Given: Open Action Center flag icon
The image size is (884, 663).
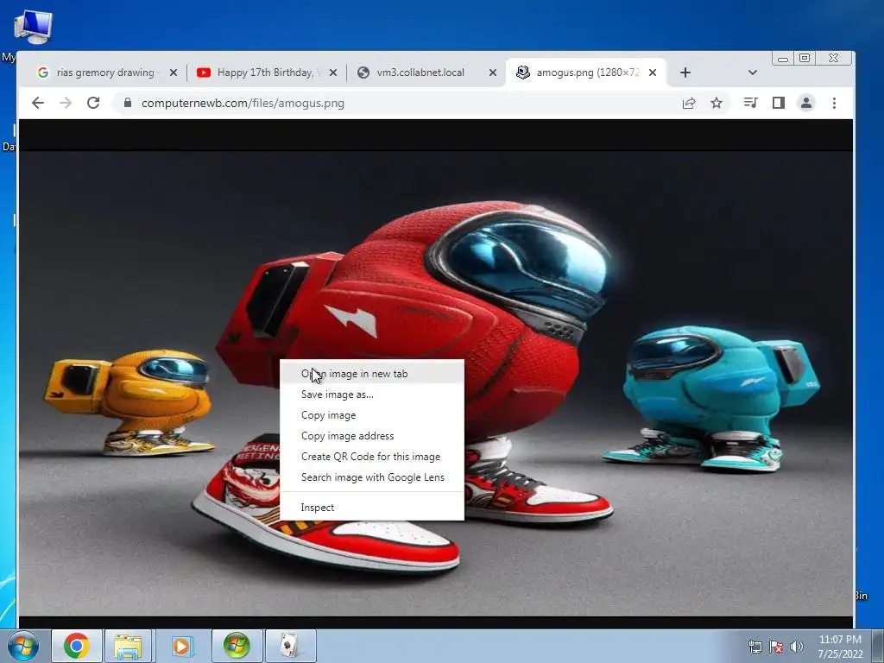Looking at the screenshot, I should point(776,647).
